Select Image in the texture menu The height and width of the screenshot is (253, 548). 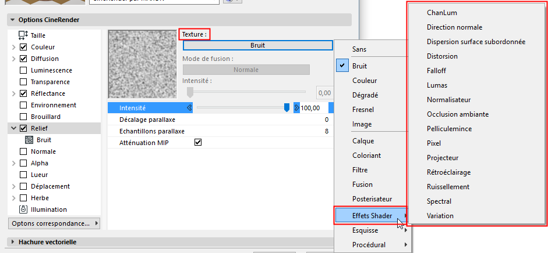click(x=362, y=124)
